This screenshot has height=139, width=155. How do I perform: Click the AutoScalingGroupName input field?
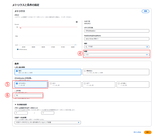pyautogui.click(x=117, y=39)
